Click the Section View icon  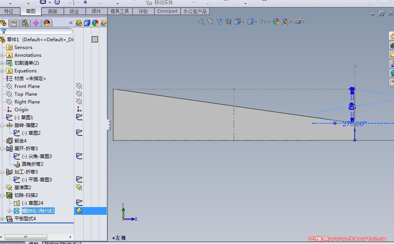pyautogui.click(x=228, y=21)
